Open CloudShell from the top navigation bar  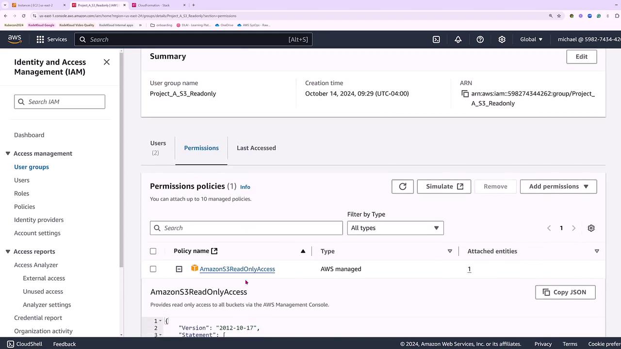pyautogui.click(x=436, y=39)
